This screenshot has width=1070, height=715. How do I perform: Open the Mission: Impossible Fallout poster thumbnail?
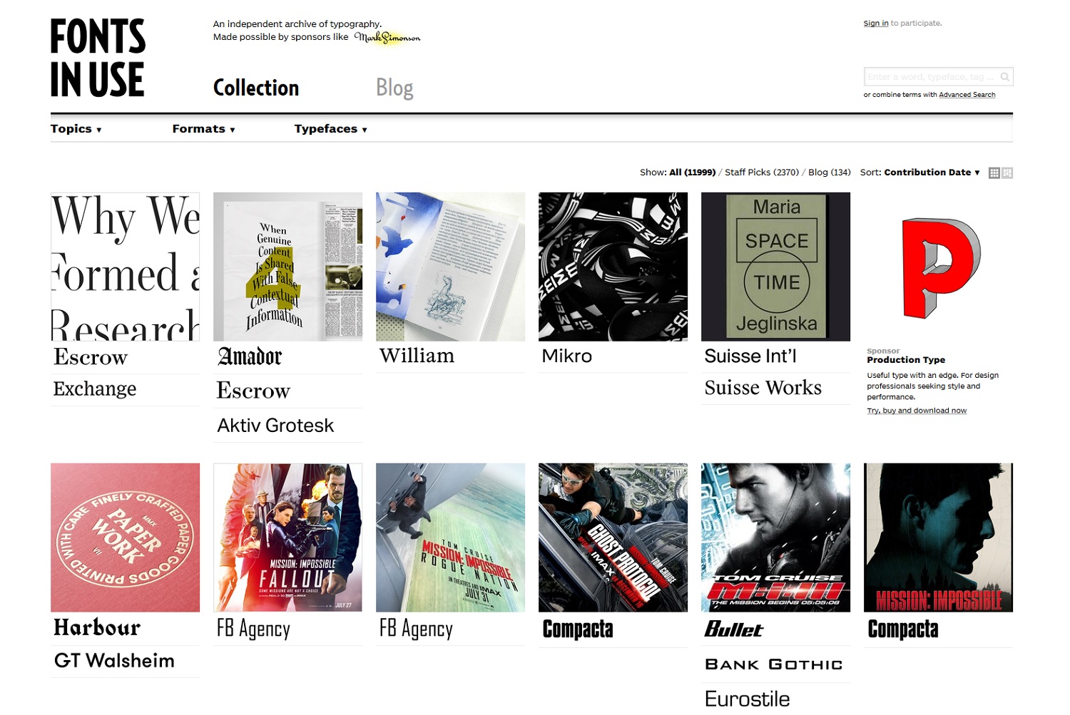tap(287, 537)
